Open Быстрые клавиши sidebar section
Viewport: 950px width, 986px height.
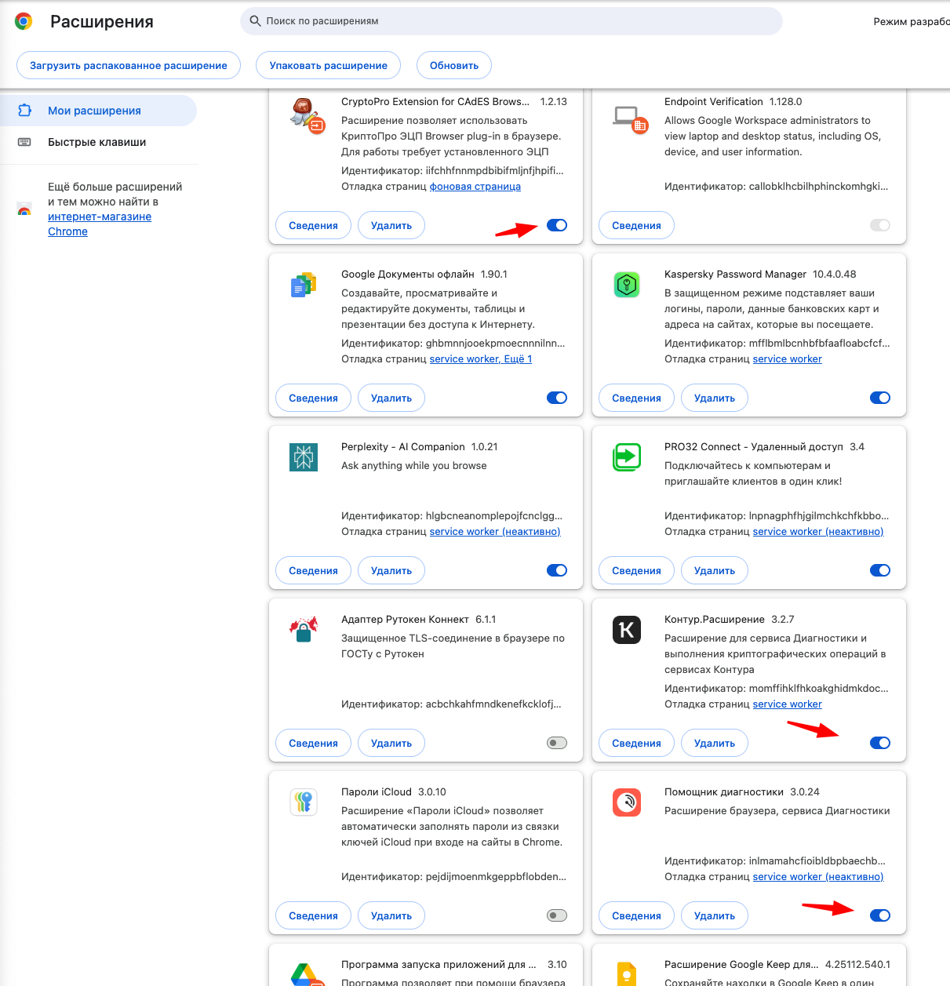98,142
